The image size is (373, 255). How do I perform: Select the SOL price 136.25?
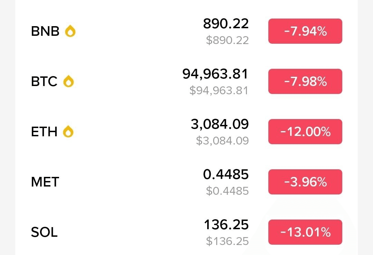click(x=226, y=225)
